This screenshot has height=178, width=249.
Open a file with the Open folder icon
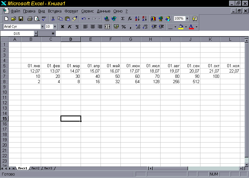click(x=13, y=19)
